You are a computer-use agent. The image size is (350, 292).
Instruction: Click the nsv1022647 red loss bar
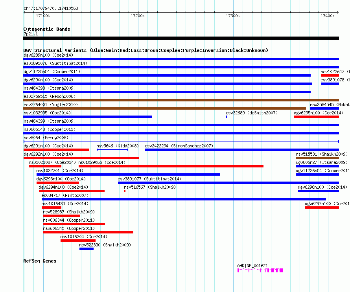330,75
